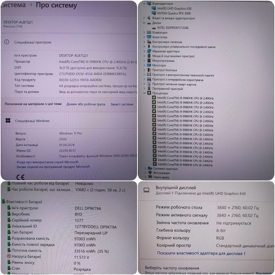Click the product code 00330-52253-19058-AAOEM

tap(80, 80)
